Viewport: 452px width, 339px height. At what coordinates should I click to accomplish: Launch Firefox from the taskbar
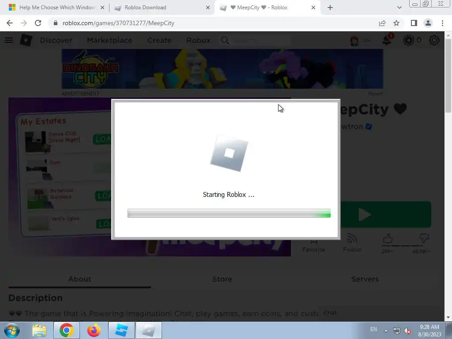tap(94, 330)
